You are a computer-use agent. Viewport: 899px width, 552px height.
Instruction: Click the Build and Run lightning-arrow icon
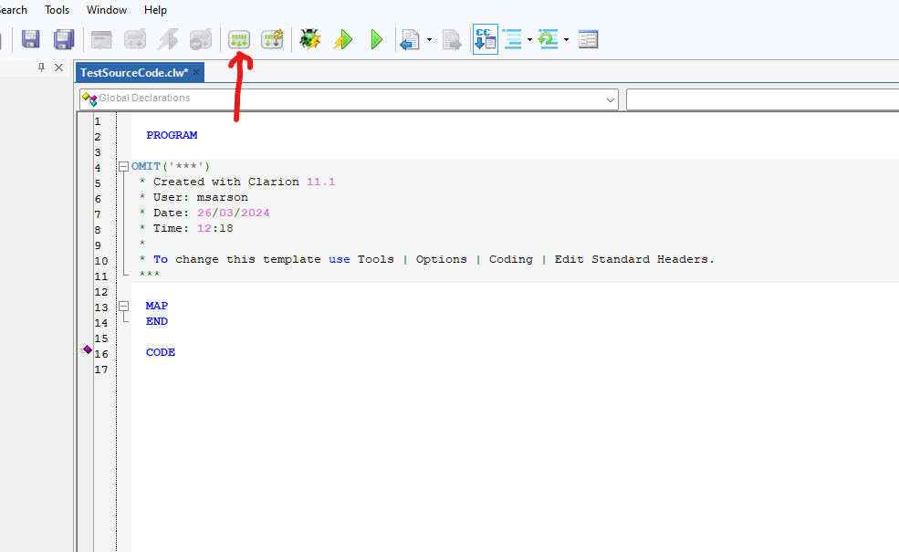343,39
